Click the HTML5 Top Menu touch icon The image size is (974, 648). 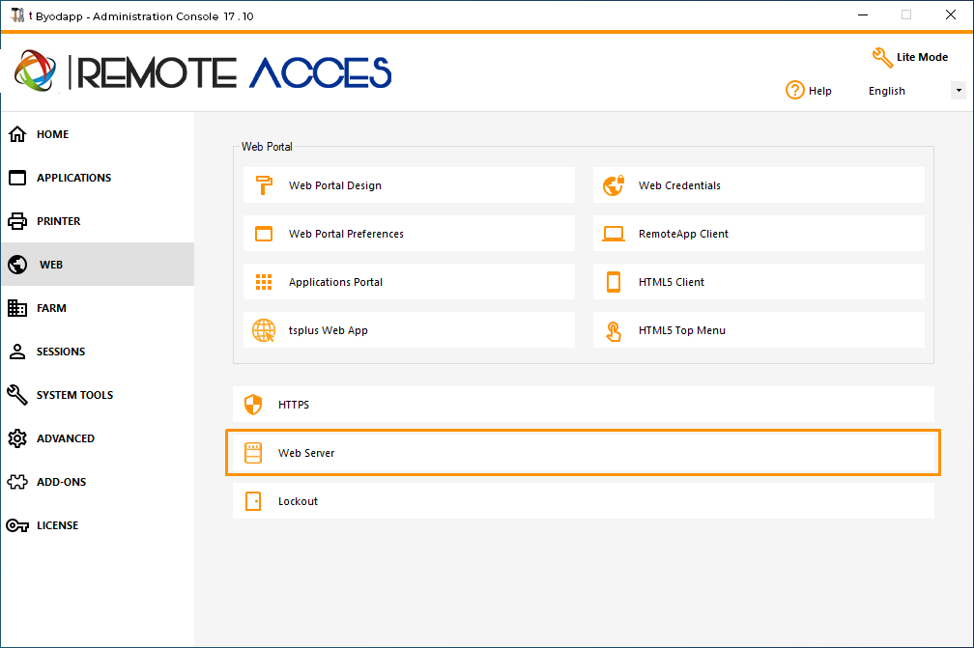pos(614,331)
